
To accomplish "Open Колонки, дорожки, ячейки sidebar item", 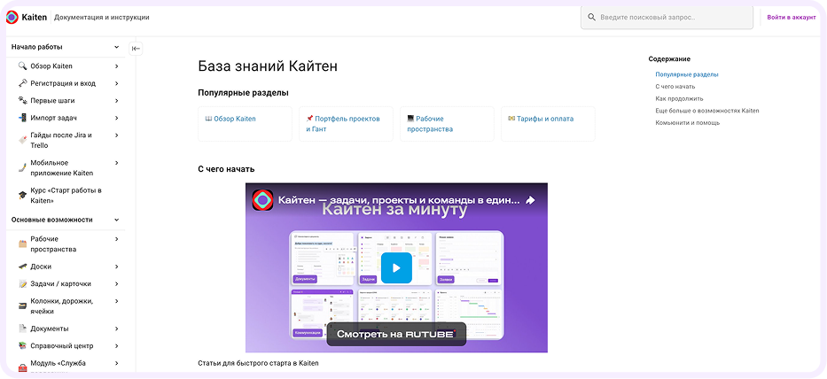I will point(62,306).
